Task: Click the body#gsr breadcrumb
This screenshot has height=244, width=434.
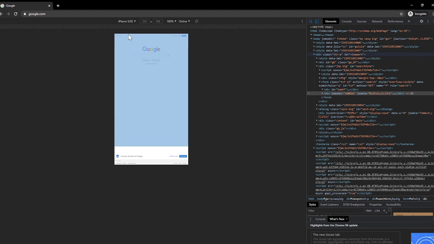Action: 330,199
